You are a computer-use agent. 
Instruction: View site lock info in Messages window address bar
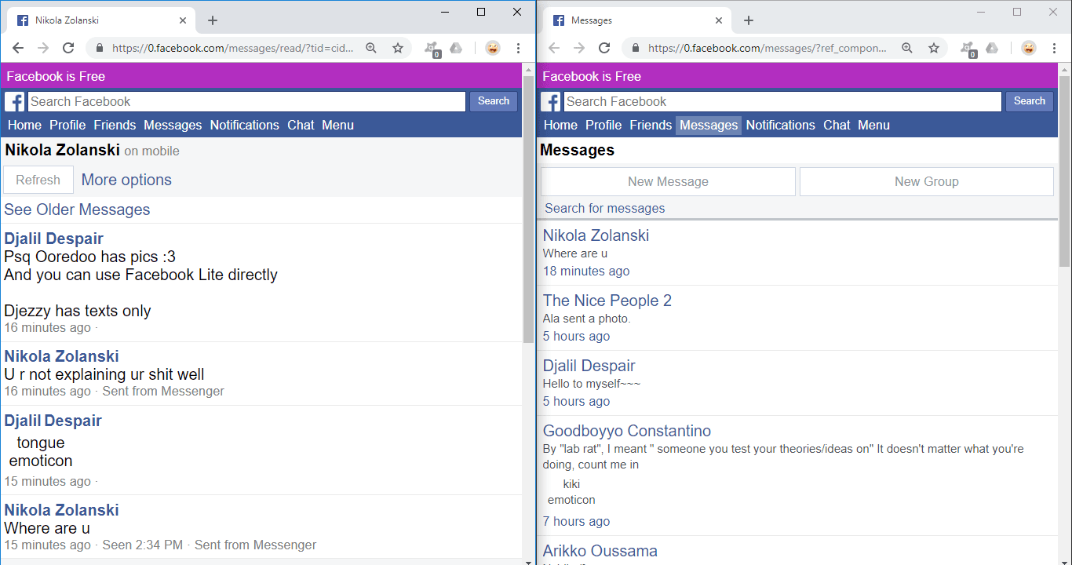click(636, 48)
